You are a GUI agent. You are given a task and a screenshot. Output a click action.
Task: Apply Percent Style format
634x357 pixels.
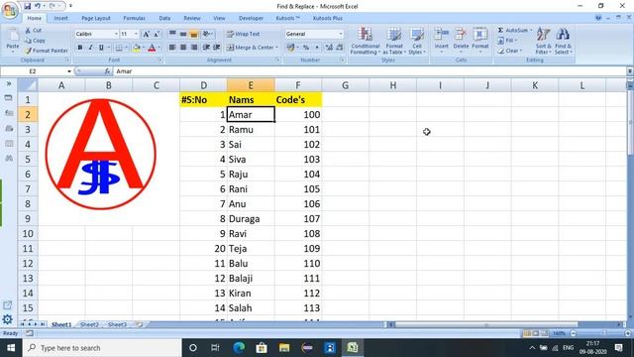(306, 48)
